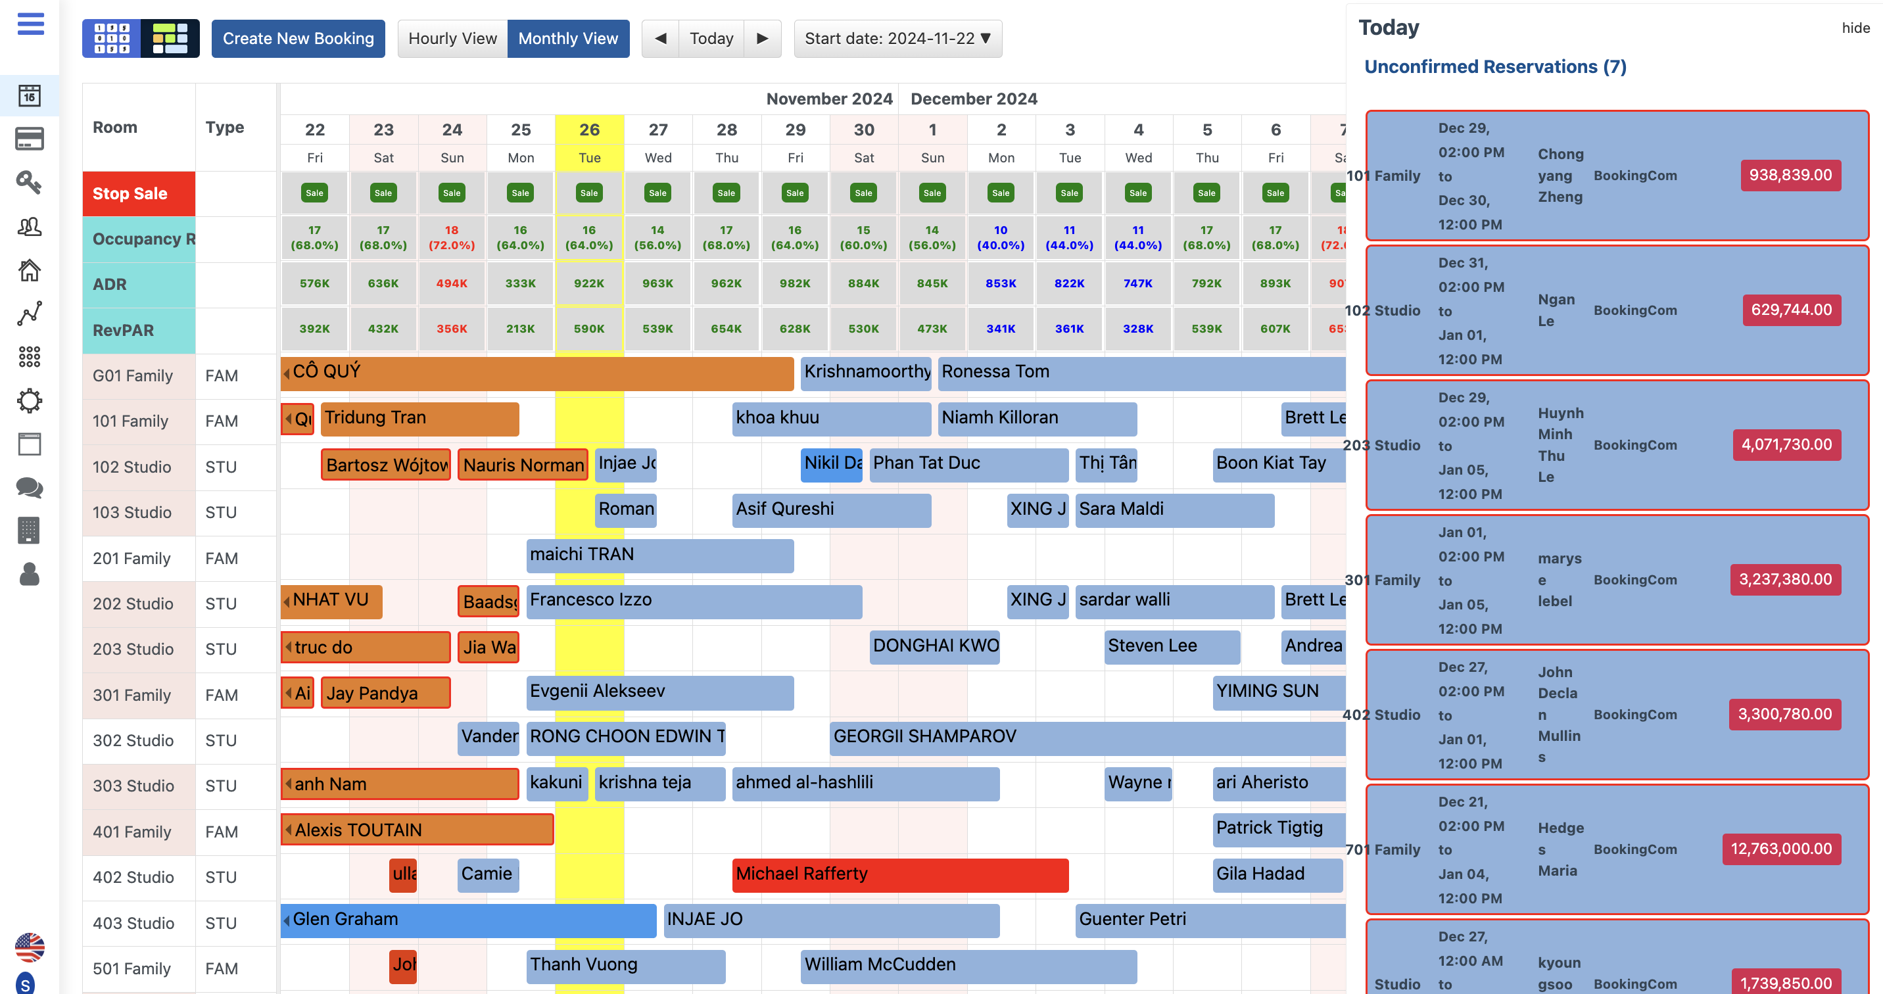Click the people/guests icon in sidebar
This screenshot has width=1883, height=994.
[30, 227]
